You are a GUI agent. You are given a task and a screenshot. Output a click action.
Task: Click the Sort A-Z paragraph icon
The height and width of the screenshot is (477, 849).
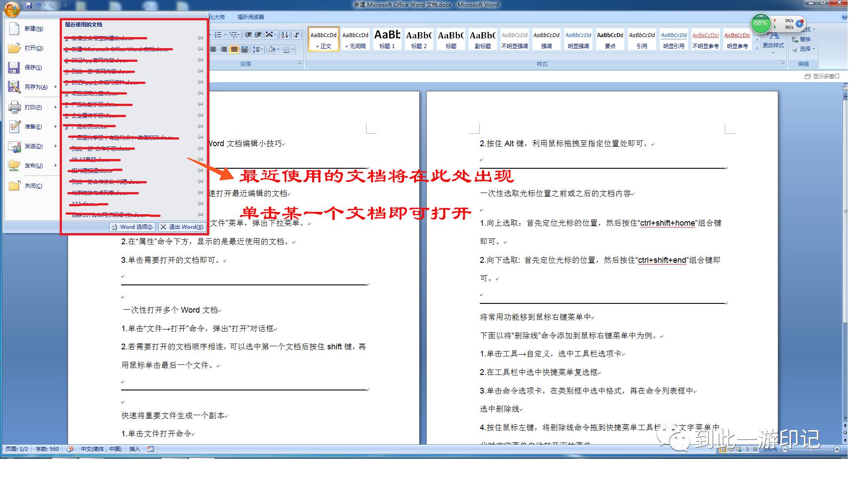pos(284,35)
